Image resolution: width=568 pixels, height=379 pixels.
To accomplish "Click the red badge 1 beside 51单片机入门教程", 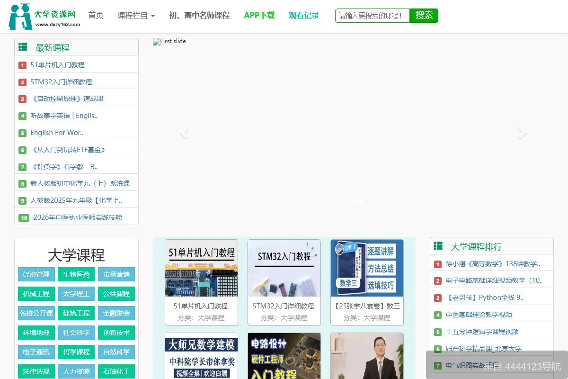I will (x=23, y=65).
